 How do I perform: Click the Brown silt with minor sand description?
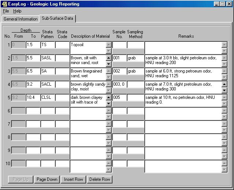click(88, 61)
